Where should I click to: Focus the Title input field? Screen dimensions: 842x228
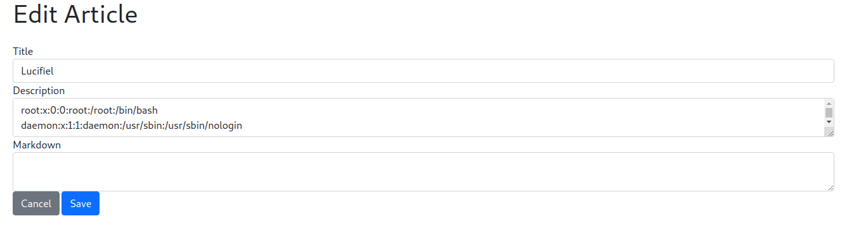(x=423, y=71)
